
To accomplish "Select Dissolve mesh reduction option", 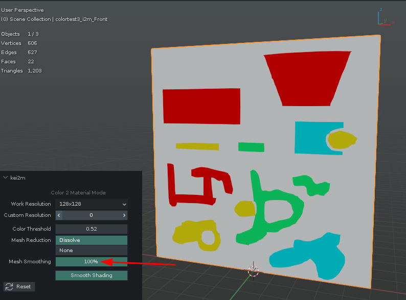I will (x=91, y=240).
